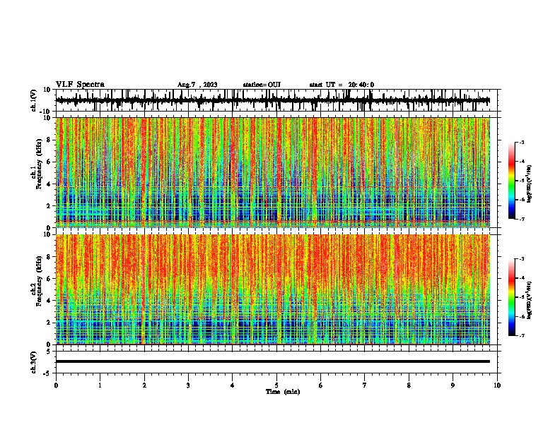Select the "start UT = 20:40:0" label
The width and height of the screenshot is (560, 432).
(342, 85)
